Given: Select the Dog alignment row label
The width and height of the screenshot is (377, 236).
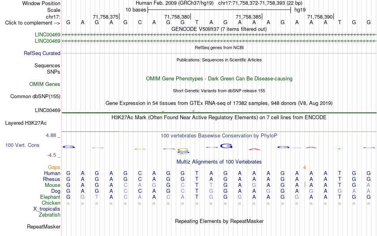Looking at the screenshot, I should pyautogui.click(x=56, y=191).
